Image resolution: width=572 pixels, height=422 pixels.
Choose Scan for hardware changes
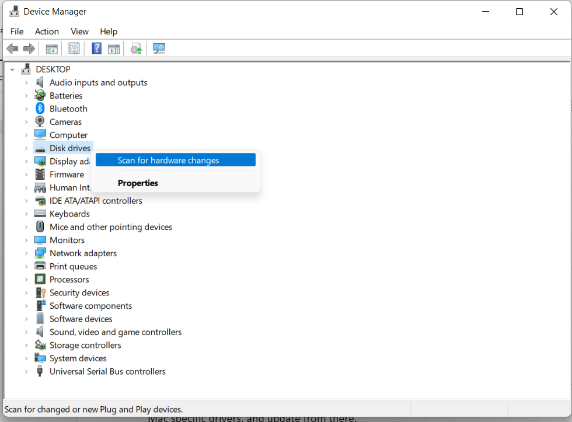pos(176,160)
